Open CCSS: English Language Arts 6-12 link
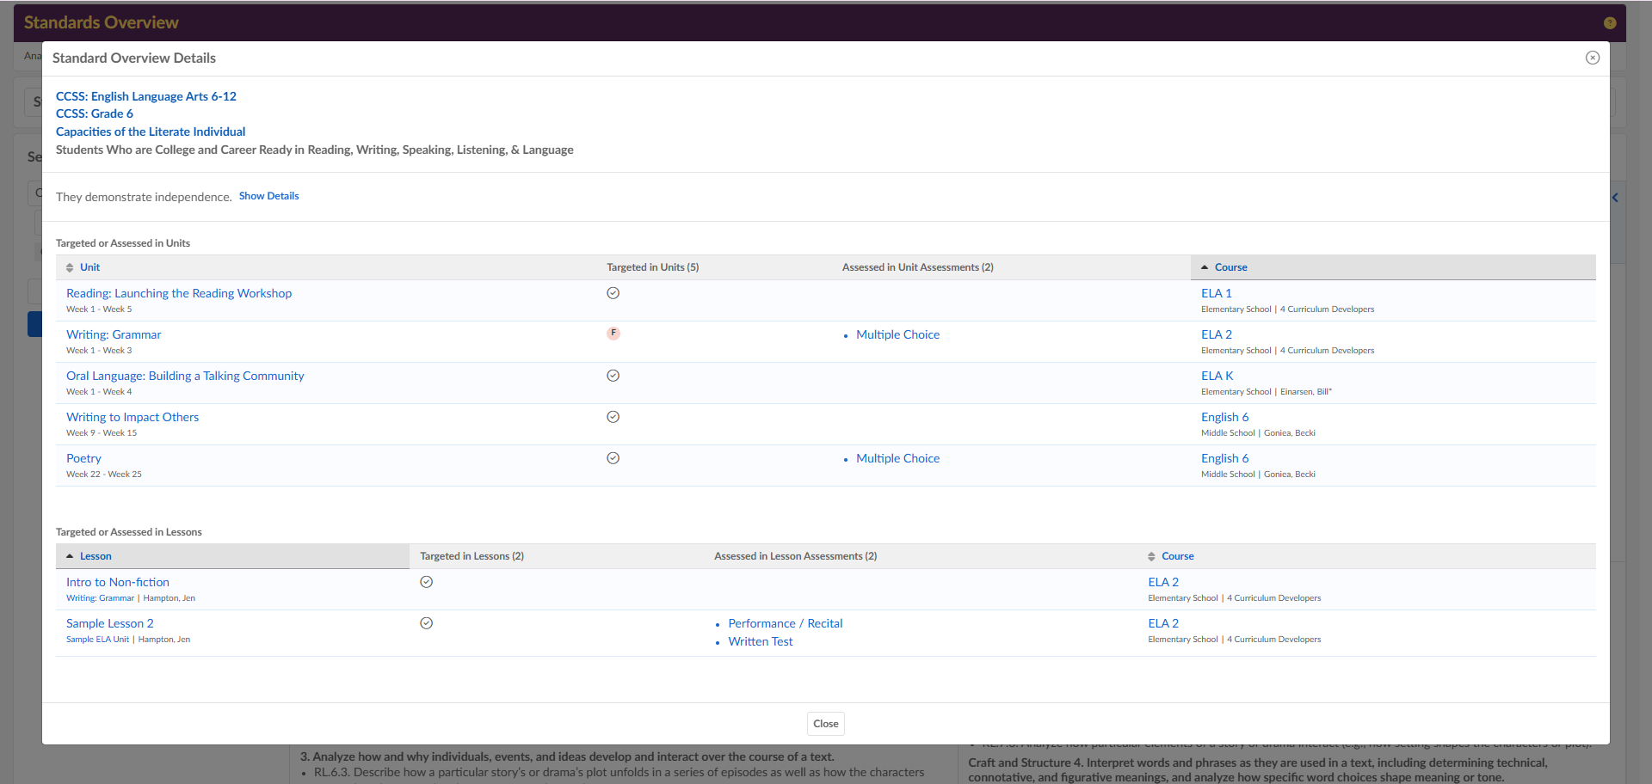The height and width of the screenshot is (784, 1652). [145, 96]
